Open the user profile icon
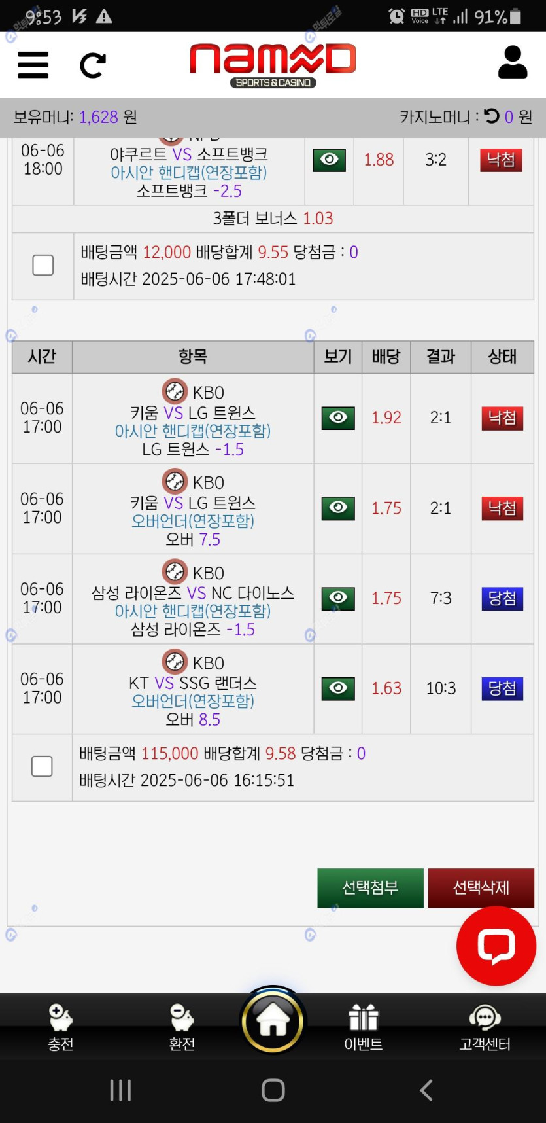 pos(512,63)
